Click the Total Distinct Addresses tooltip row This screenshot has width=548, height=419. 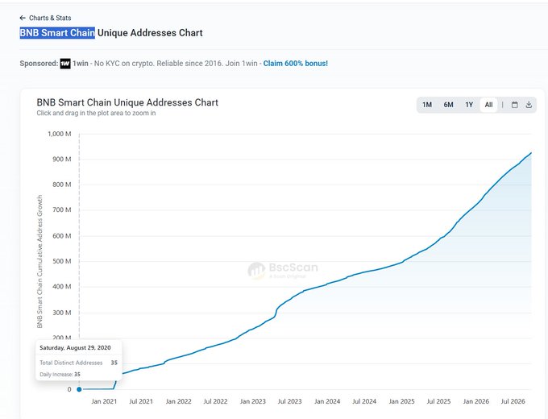(79, 363)
